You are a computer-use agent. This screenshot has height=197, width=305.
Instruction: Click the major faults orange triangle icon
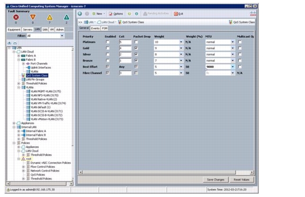coord(33,17)
